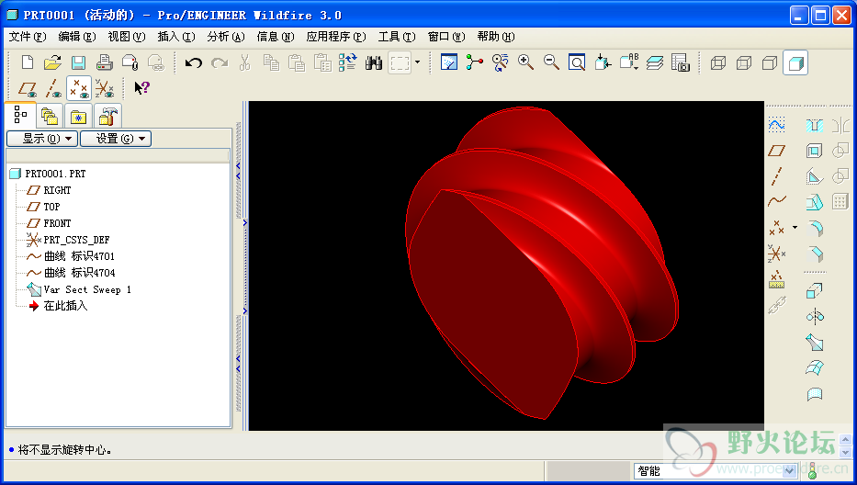This screenshot has height=485, width=857.
Task: Toggle datum axes display
Action: (53, 88)
